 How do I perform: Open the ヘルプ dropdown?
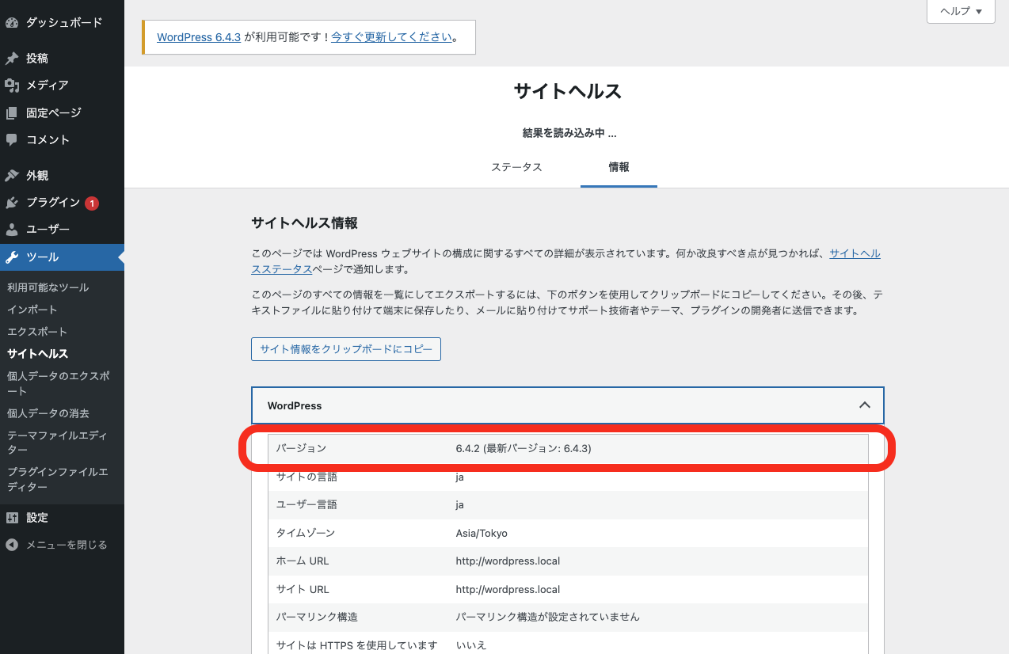pos(961,11)
